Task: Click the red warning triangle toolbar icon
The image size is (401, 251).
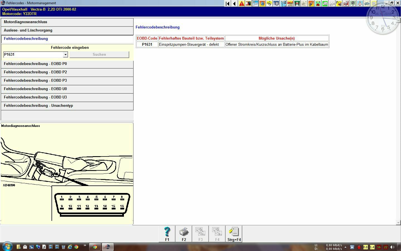Action: click(x=241, y=4)
